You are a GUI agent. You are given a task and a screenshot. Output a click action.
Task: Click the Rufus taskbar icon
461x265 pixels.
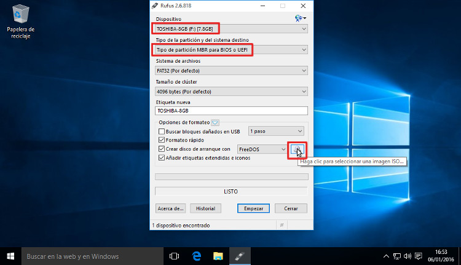click(x=240, y=256)
